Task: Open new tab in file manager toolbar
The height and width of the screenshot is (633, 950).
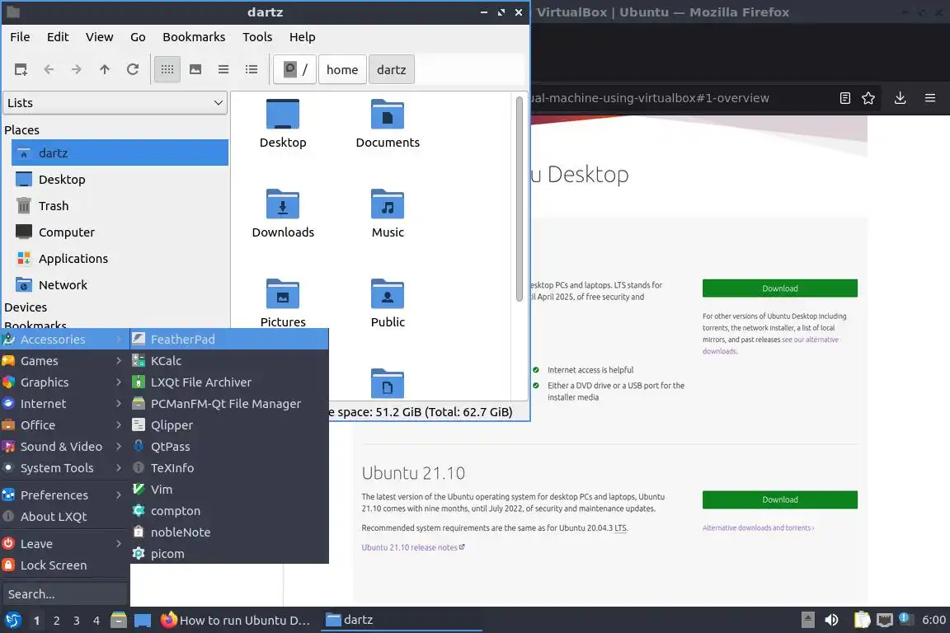Action: point(21,70)
